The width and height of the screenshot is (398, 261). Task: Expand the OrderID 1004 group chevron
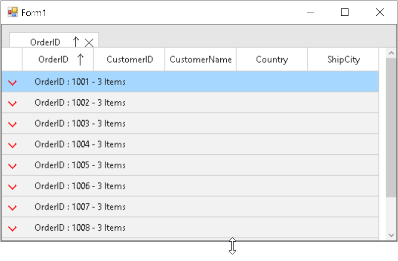[12, 145]
